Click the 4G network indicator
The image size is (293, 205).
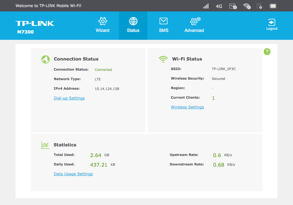tap(219, 6)
